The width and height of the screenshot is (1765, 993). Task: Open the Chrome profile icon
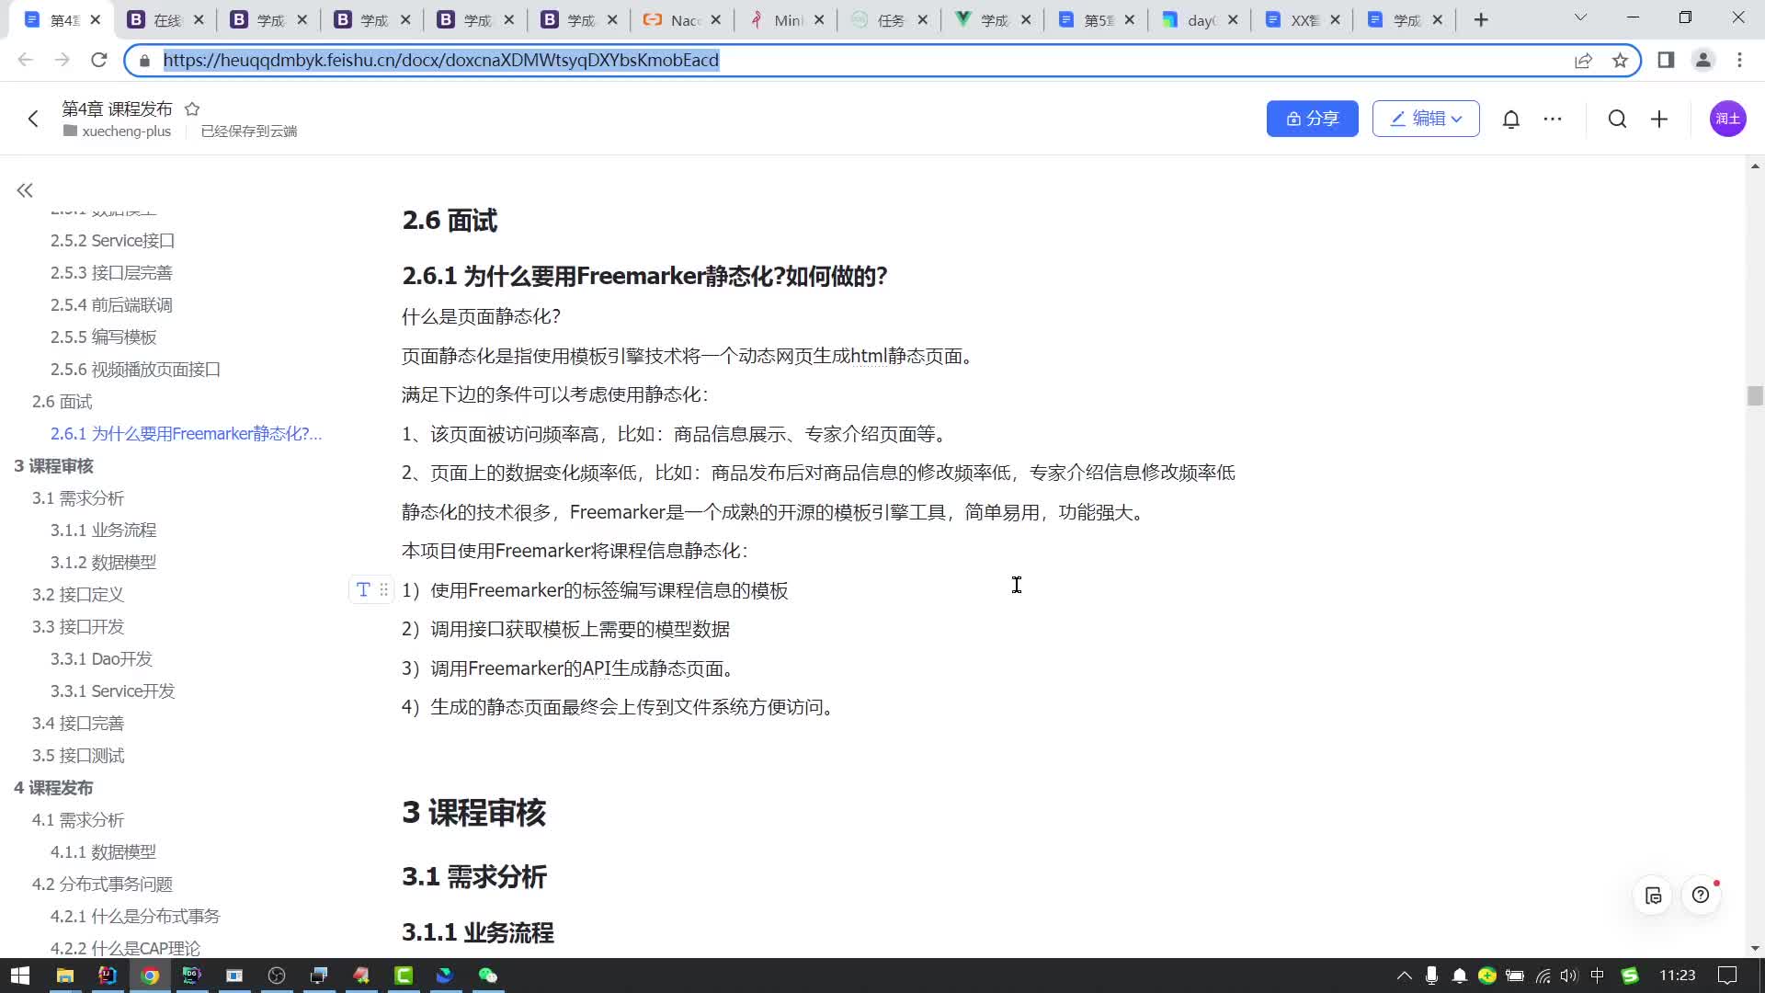[1702, 60]
